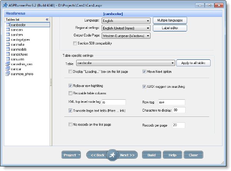Screen dimensions: 231x171
Task: Click Characters to display field
Action: click(x=179, y=110)
